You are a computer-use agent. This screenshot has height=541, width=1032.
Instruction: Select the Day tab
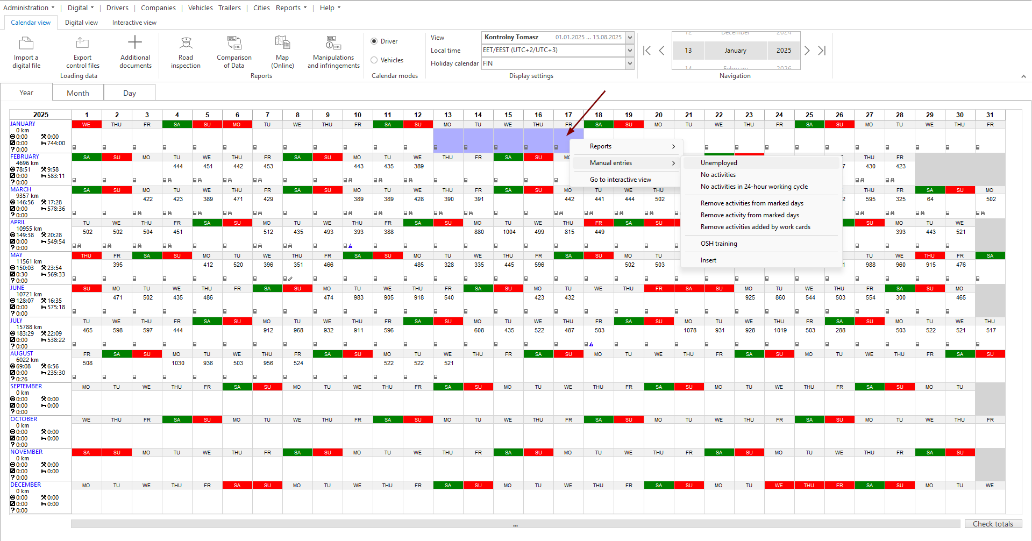pos(130,93)
